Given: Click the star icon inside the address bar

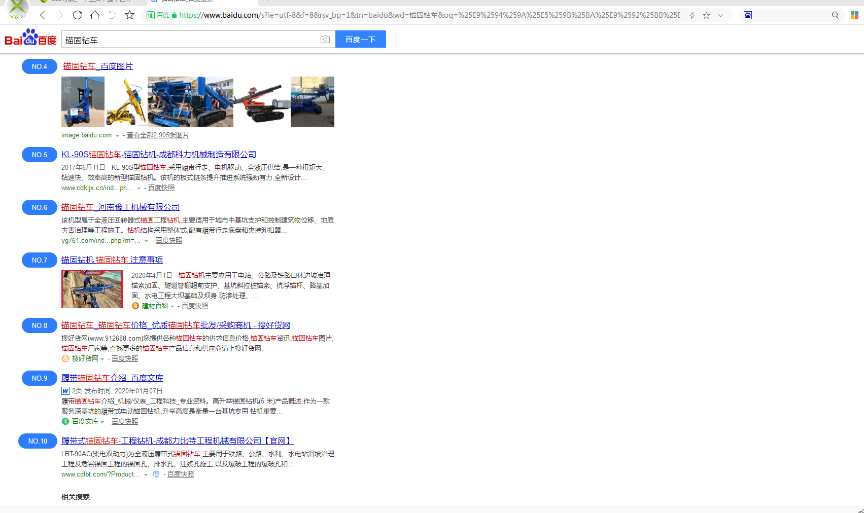Looking at the screenshot, I should tap(706, 15).
